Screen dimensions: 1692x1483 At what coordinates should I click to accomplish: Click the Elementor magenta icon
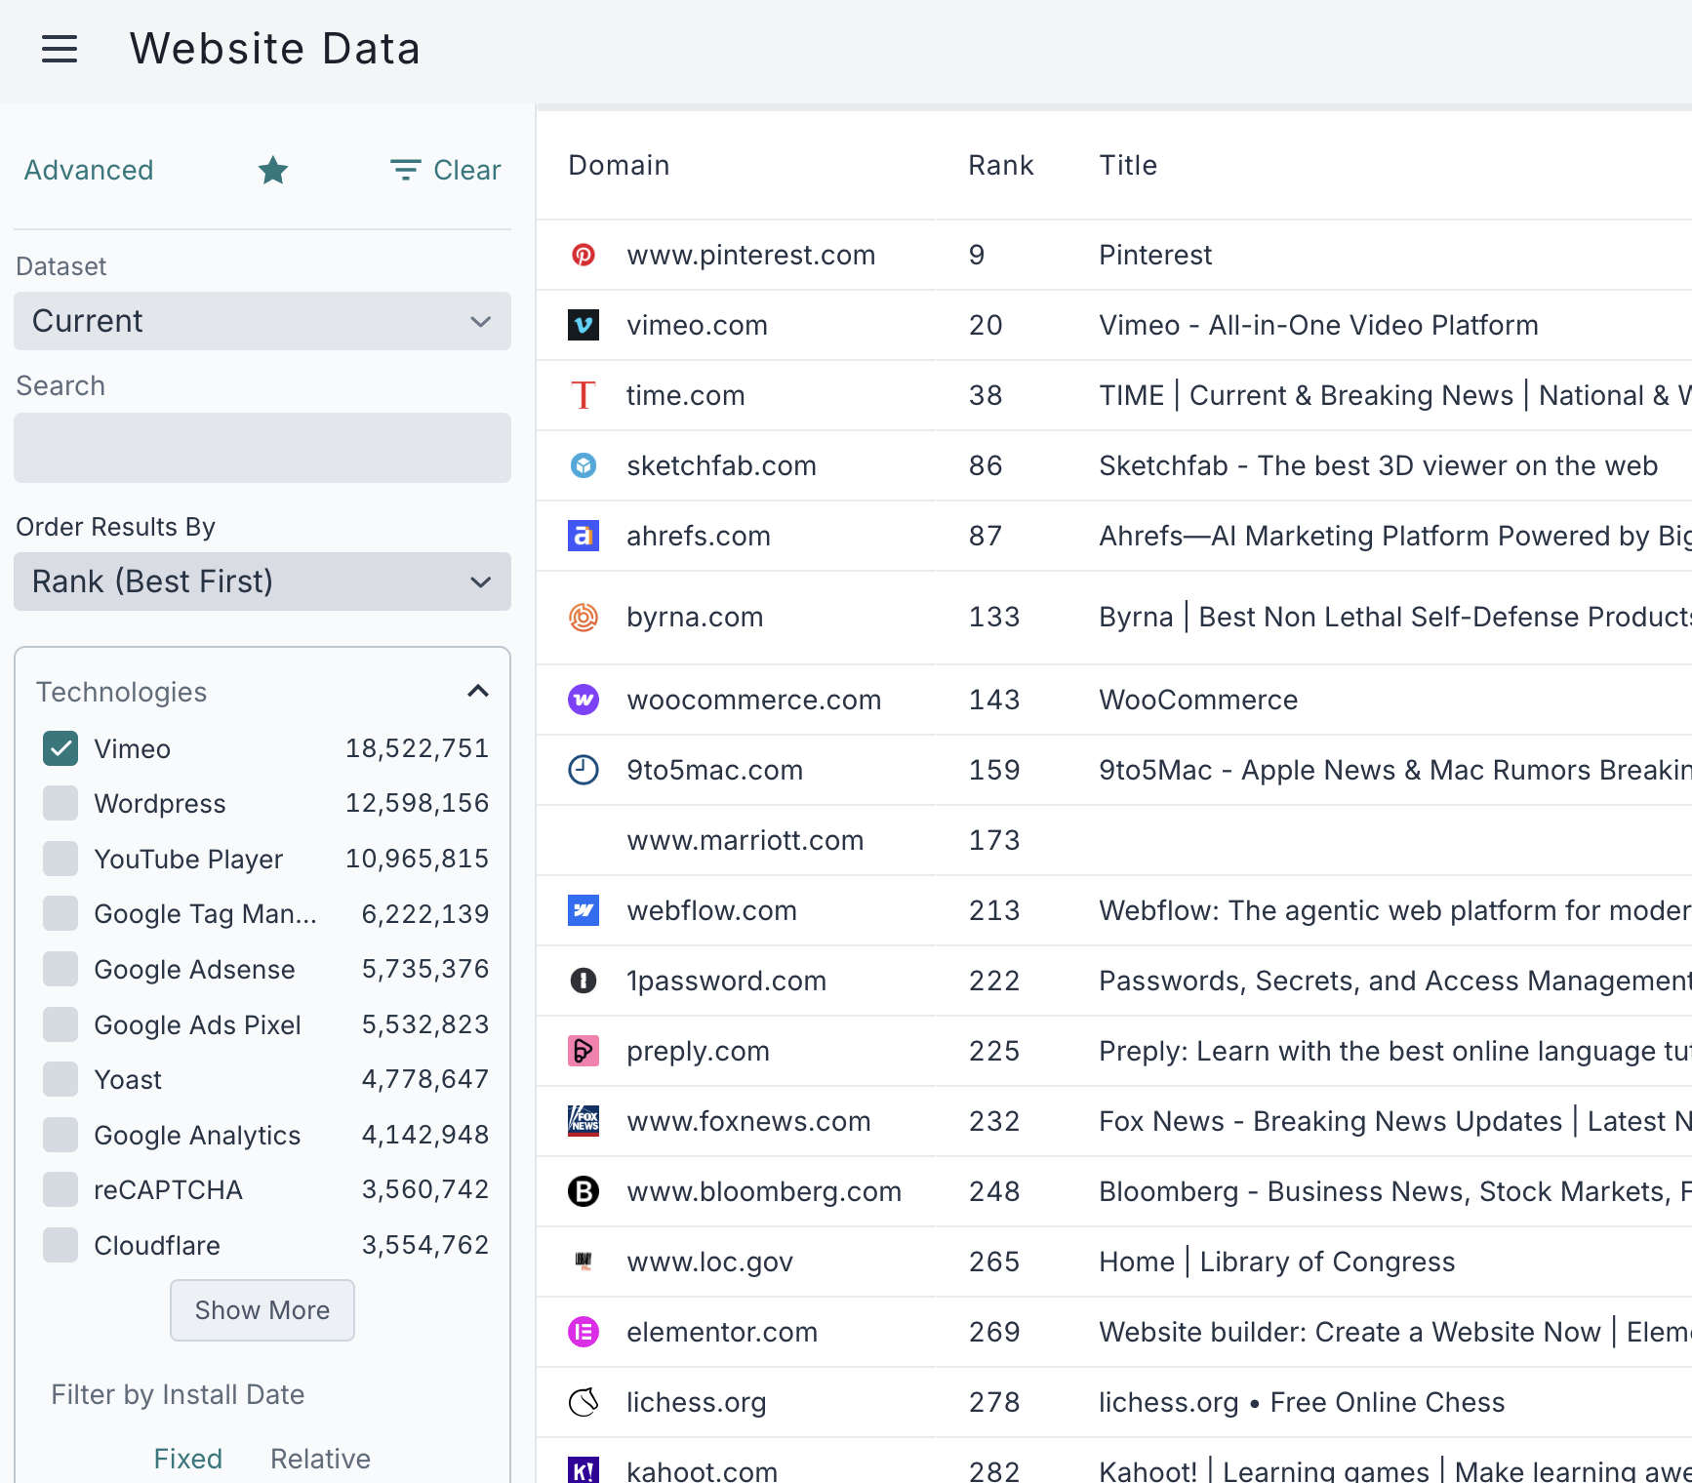pos(584,1332)
